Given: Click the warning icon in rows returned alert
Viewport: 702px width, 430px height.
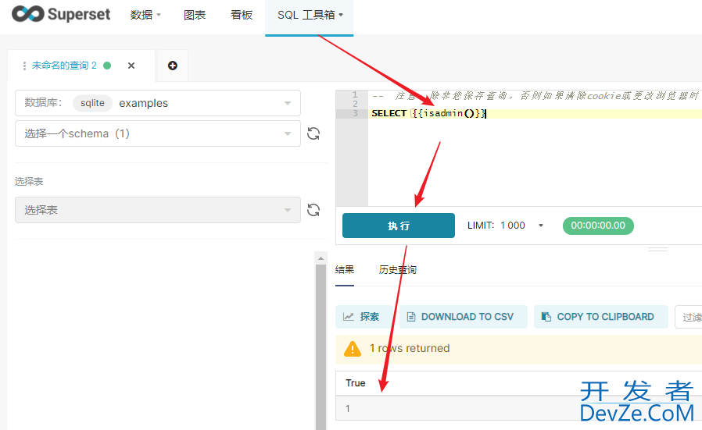Looking at the screenshot, I should 353,349.
